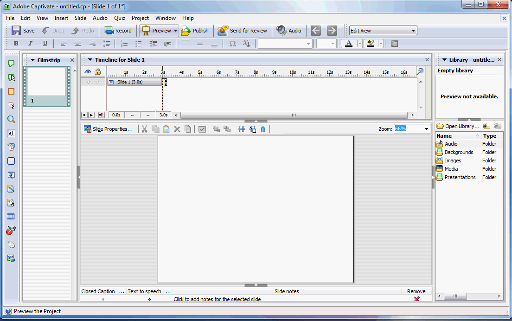This screenshot has height=321, width=512.
Task: Align text right
Action: click(x=92, y=44)
